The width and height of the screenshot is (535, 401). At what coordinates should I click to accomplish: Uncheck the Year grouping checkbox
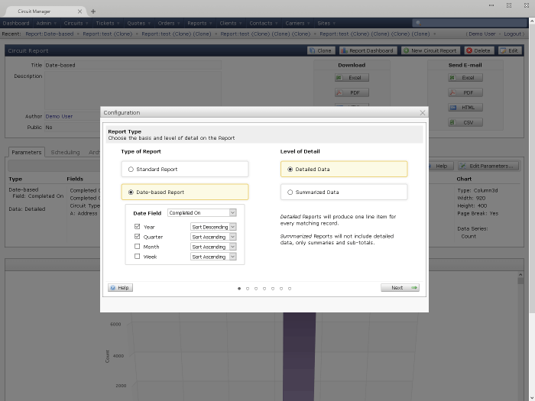(x=137, y=227)
